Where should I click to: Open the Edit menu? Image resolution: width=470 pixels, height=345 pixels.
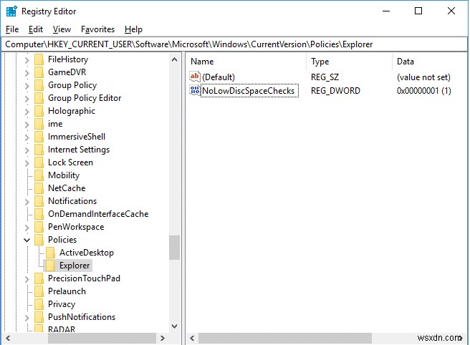coord(36,29)
